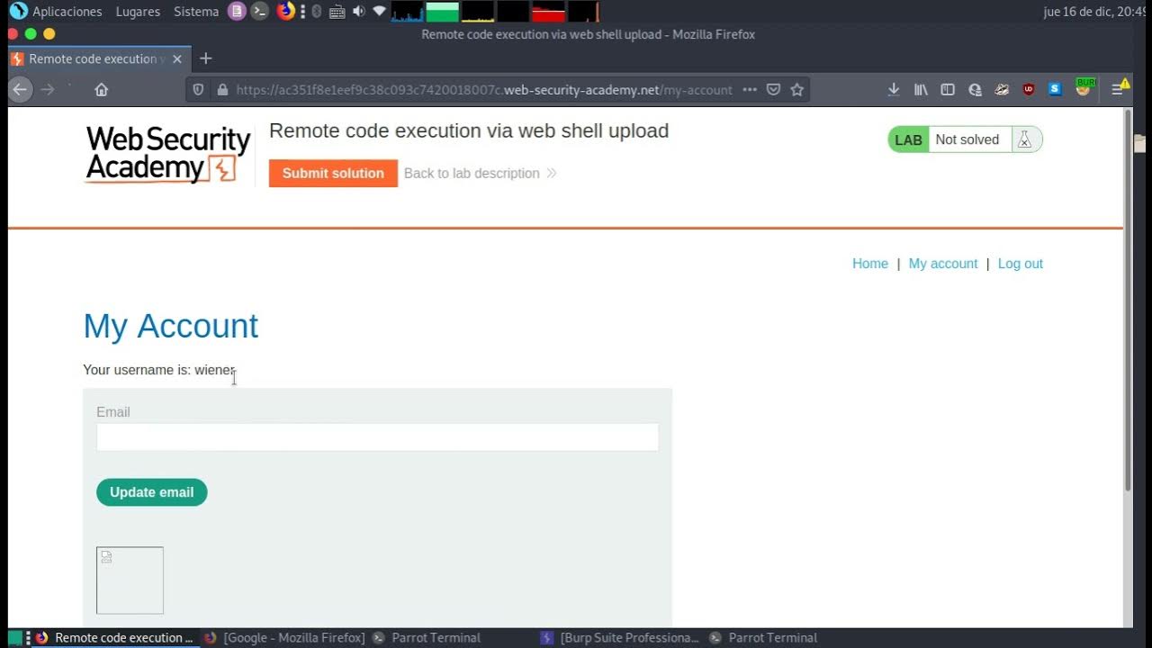
Task: Toggle the Firefox sidebar
Action: 948,89
